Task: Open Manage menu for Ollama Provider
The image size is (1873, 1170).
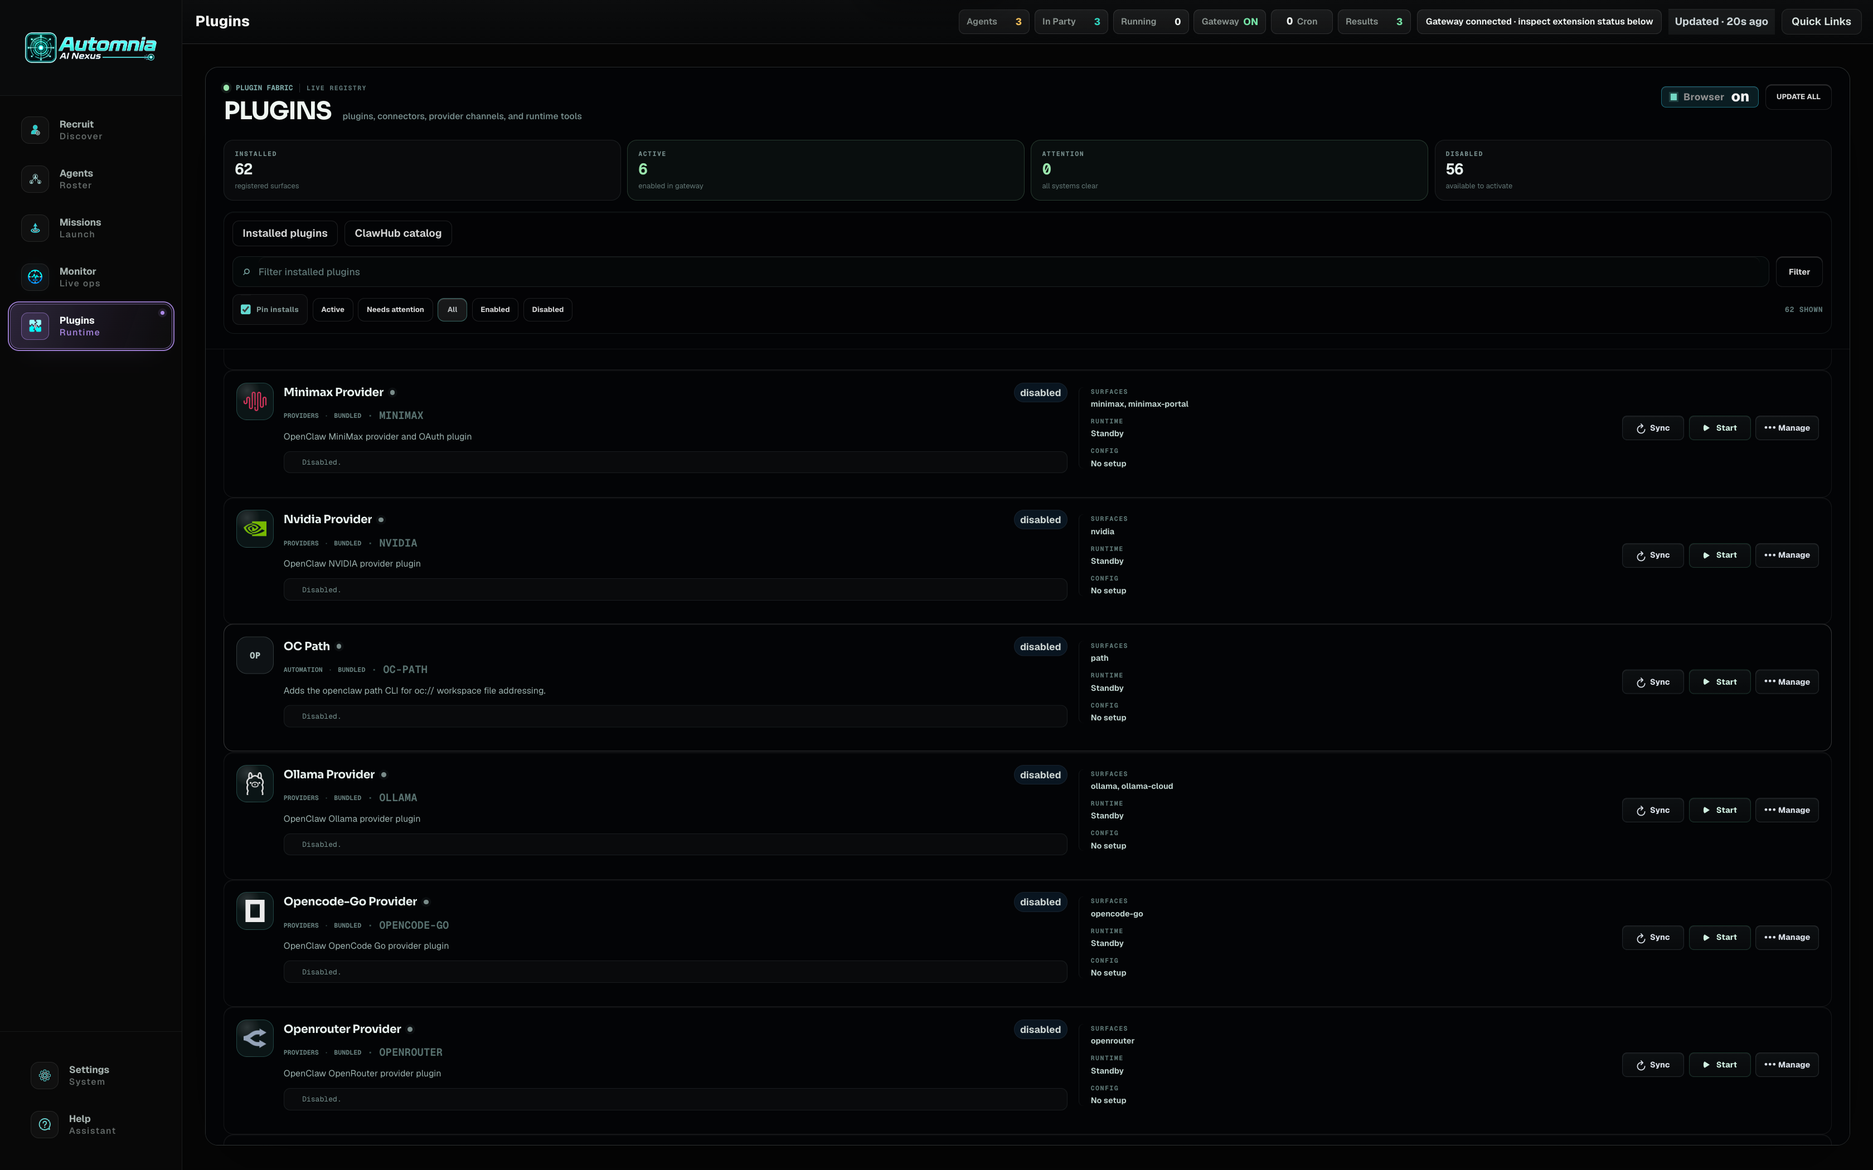Action: tap(1786, 810)
